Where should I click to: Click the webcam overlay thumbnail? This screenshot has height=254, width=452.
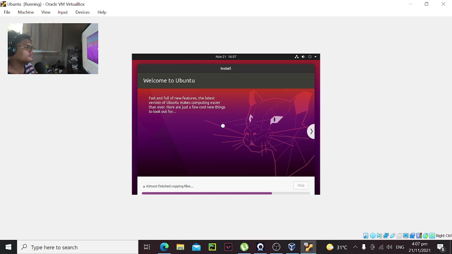coord(53,49)
